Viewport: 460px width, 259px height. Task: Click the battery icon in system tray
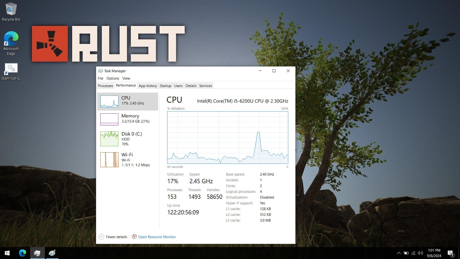pyautogui.click(x=406, y=253)
